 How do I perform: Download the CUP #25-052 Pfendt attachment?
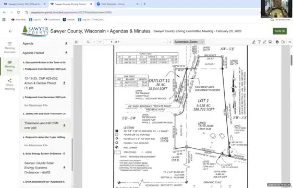point(64,83)
